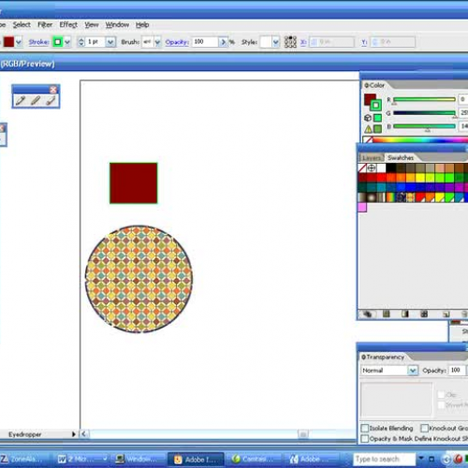Check Opacity & Mask Define Knockout Shape
This screenshot has width=468, height=468.
tap(364, 439)
